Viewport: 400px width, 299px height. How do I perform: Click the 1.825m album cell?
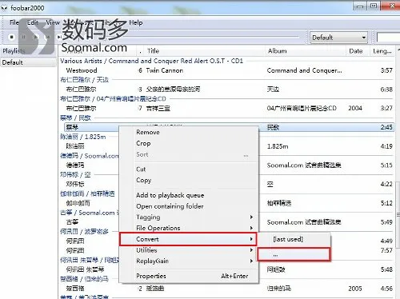pos(278,146)
